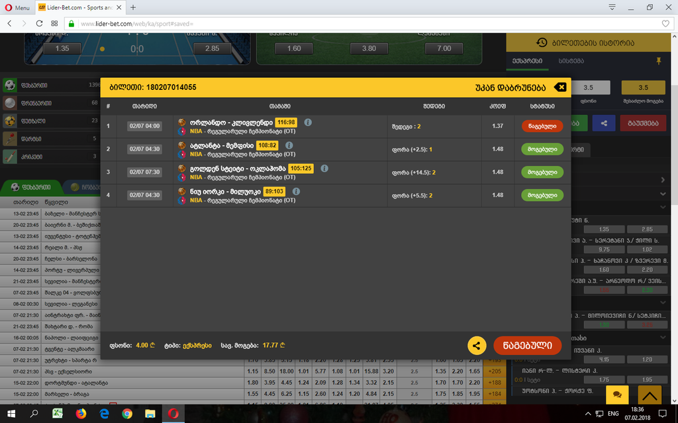Open a new browser tab

coord(133,7)
